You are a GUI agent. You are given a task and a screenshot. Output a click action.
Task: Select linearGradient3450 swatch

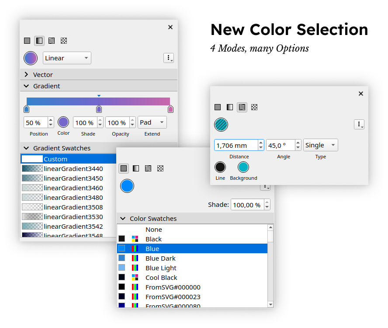68,178
